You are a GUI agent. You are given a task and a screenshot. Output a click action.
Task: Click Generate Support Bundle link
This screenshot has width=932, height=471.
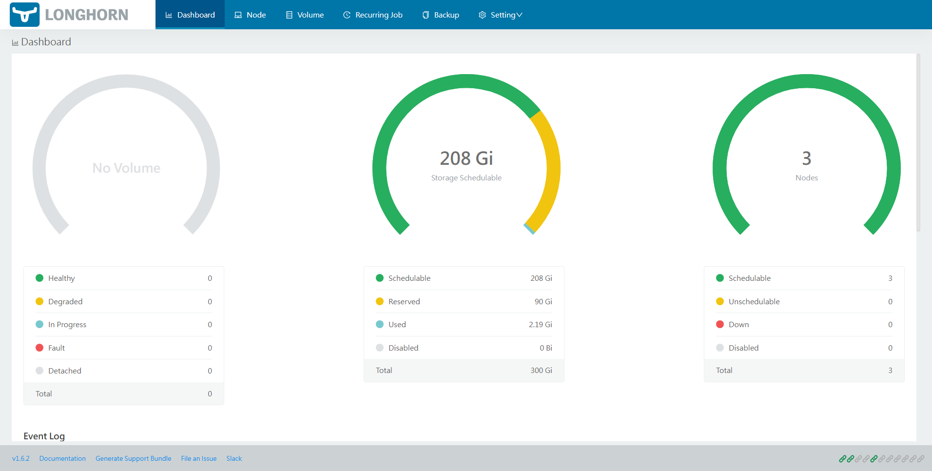(x=133, y=459)
